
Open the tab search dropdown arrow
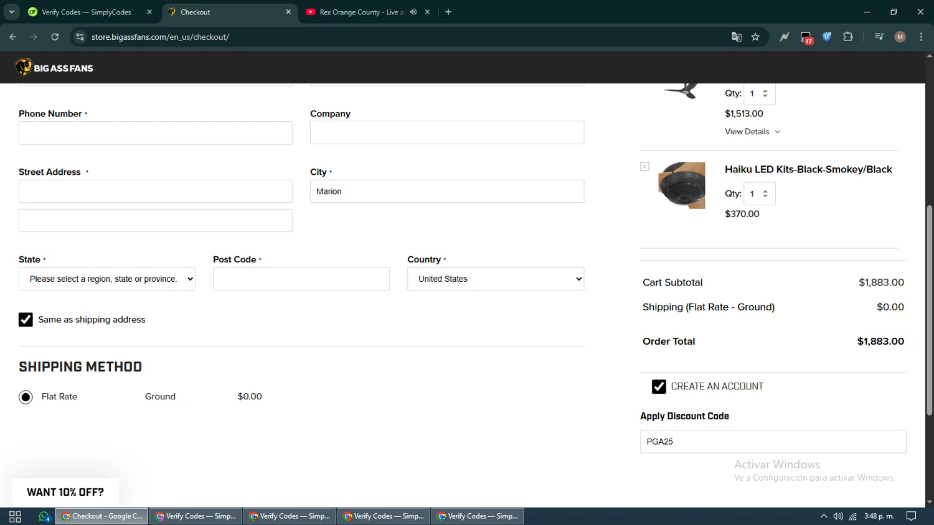11,12
